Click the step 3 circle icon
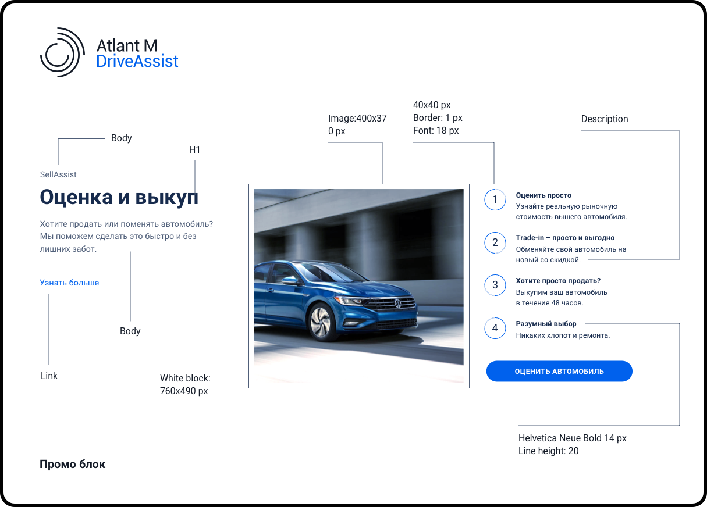Viewport: 707px width, 507px height. pyautogui.click(x=495, y=285)
